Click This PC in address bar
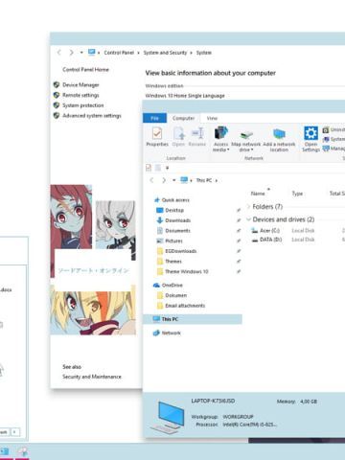This screenshot has width=345, height=460. pyautogui.click(x=204, y=180)
